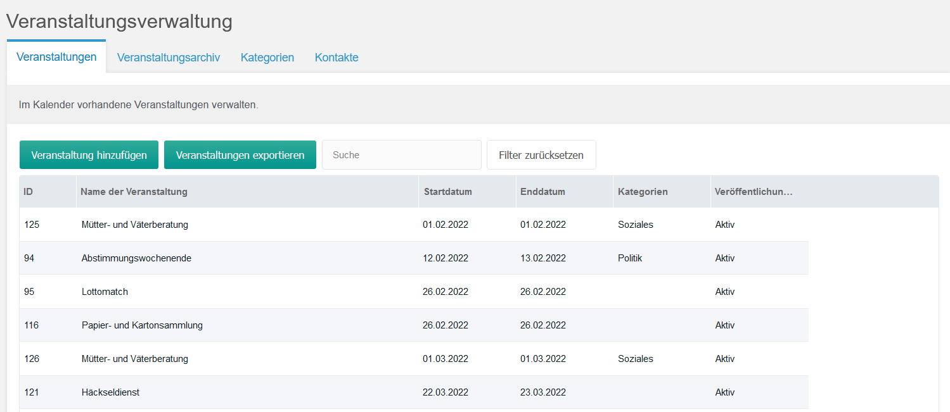Screen dimensions: 950x412
Task: Click the ID column header
Action: pyautogui.click(x=28, y=191)
